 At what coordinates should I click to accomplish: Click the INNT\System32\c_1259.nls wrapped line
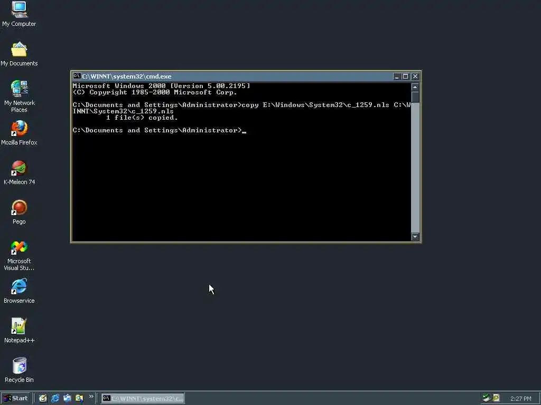123,111
